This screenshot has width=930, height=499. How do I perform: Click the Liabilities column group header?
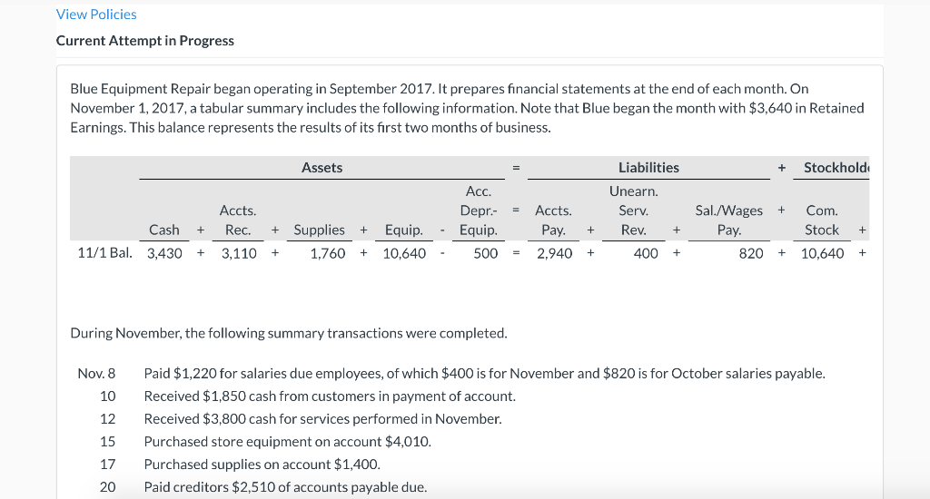pyautogui.click(x=648, y=167)
